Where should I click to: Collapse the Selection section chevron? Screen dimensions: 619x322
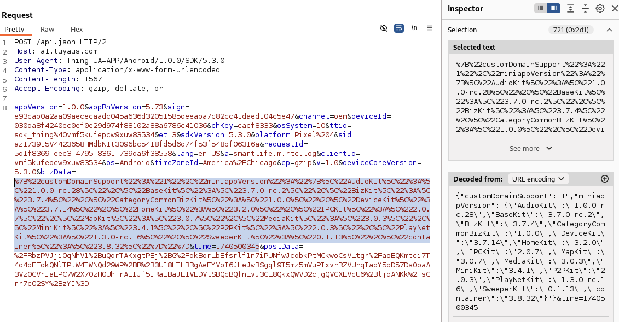coord(609,30)
